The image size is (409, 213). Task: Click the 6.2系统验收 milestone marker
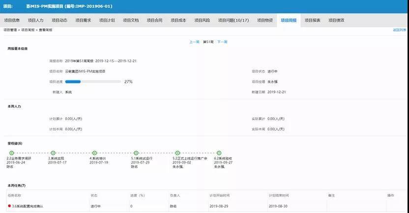(219, 153)
